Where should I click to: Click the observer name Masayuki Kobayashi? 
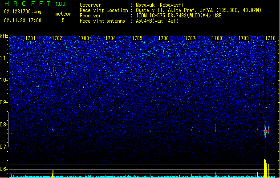click(x=160, y=5)
